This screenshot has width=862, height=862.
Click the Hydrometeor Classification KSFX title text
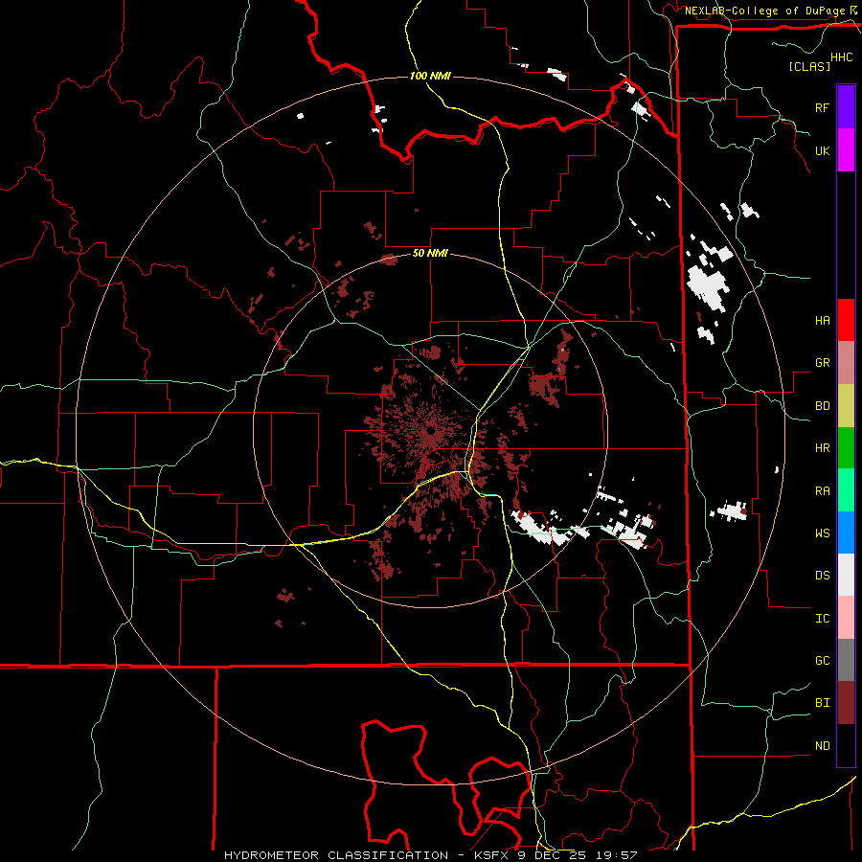coord(430,855)
